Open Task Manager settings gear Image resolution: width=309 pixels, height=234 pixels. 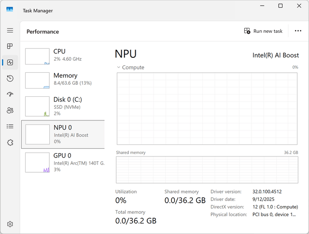tap(10, 224)
